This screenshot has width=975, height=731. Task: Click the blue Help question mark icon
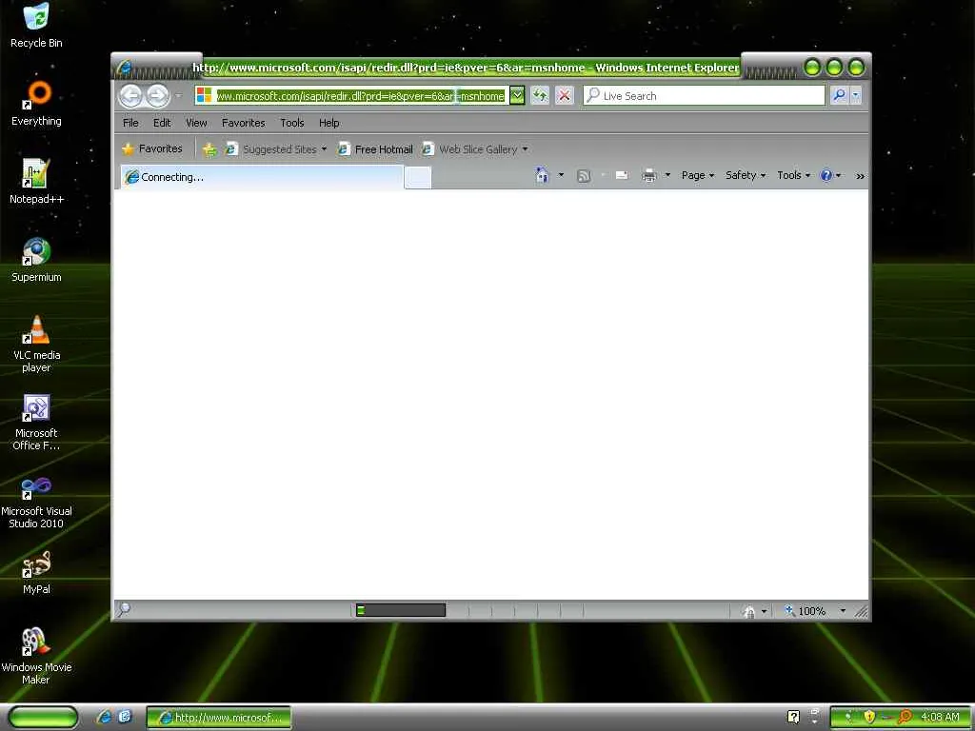(x=826, y=175)
